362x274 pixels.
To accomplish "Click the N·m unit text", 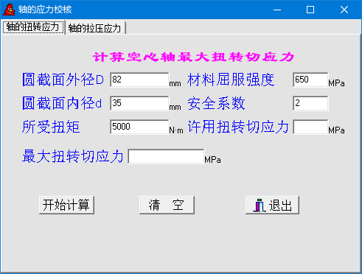I will pyautogui.click(x=176, y=130).
